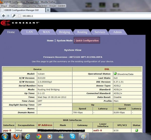Click the aal5-0 lower interface link

click(x=98, y=130)
